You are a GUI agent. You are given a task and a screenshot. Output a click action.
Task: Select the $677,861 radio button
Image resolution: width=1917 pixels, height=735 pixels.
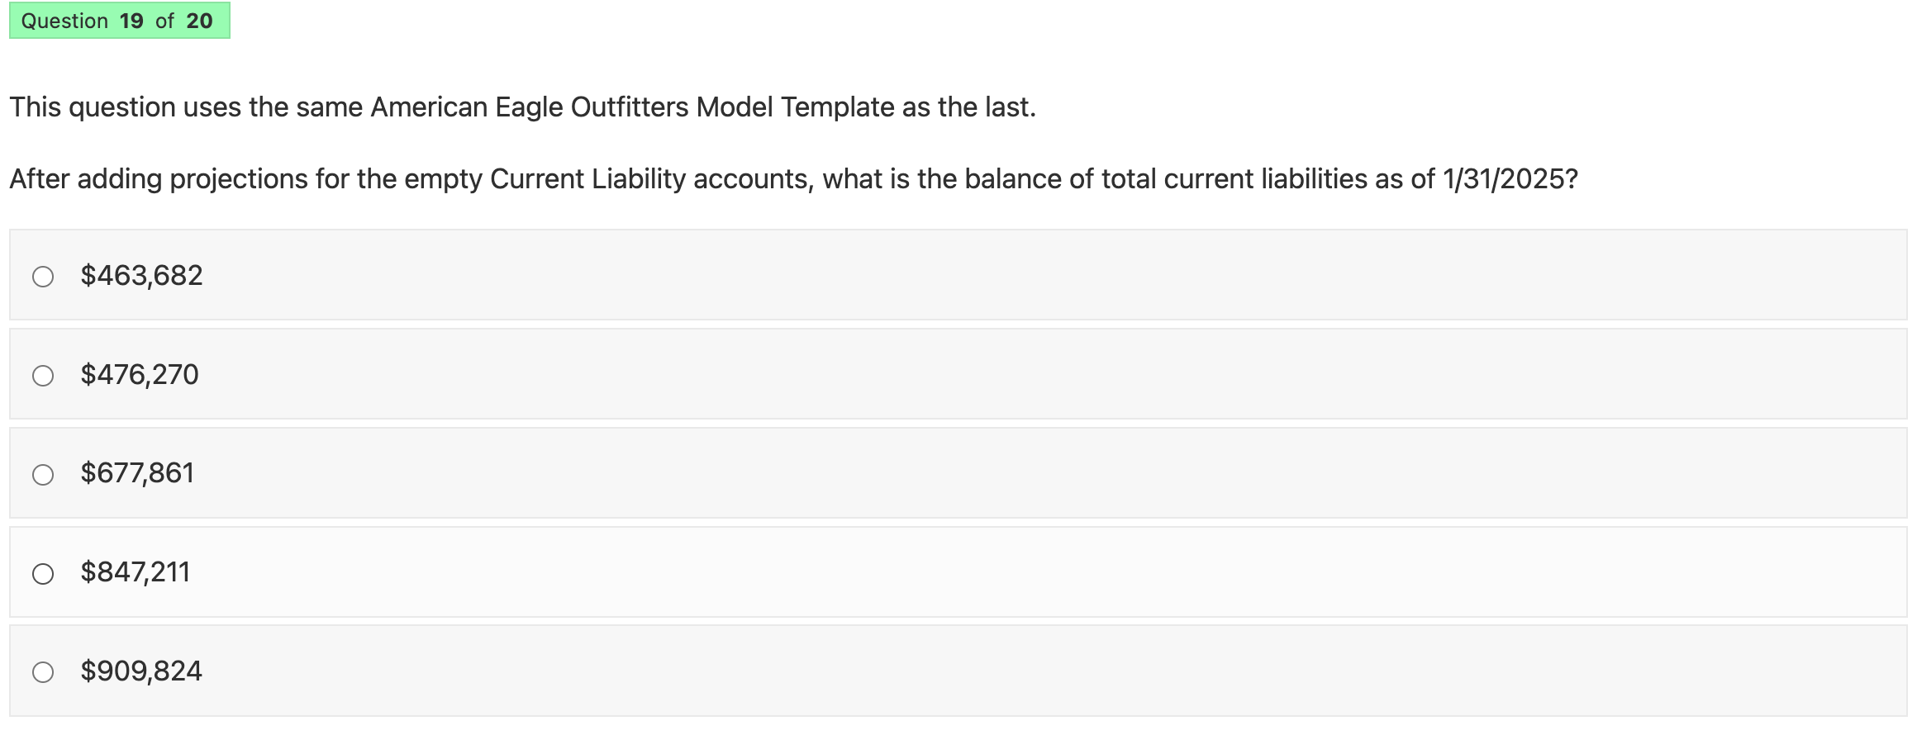(45, 475)
